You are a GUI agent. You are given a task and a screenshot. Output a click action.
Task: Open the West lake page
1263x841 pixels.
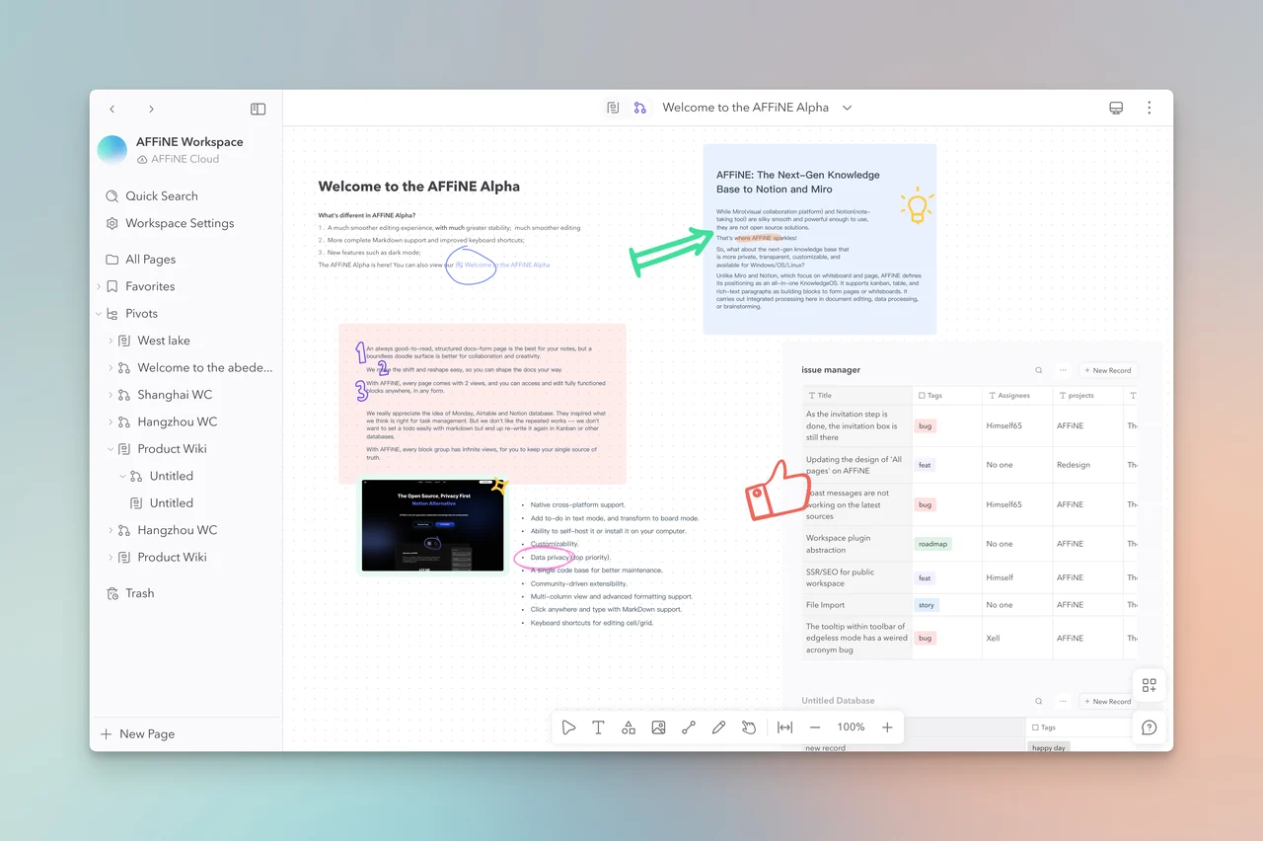[x=164, y=341]
